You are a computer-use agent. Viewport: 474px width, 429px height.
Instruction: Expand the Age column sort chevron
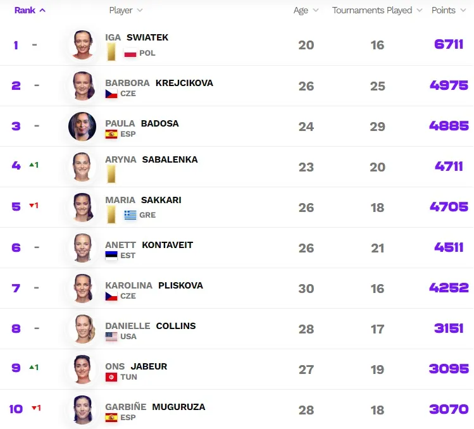(x=316, y=10)
